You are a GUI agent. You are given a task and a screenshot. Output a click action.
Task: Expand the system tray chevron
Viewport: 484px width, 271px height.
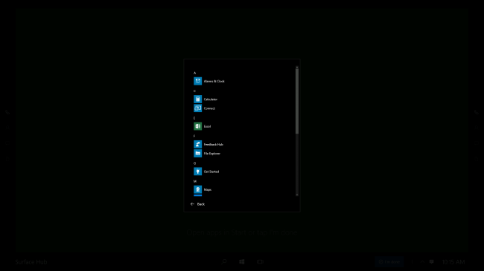click(x=422, y=262)
